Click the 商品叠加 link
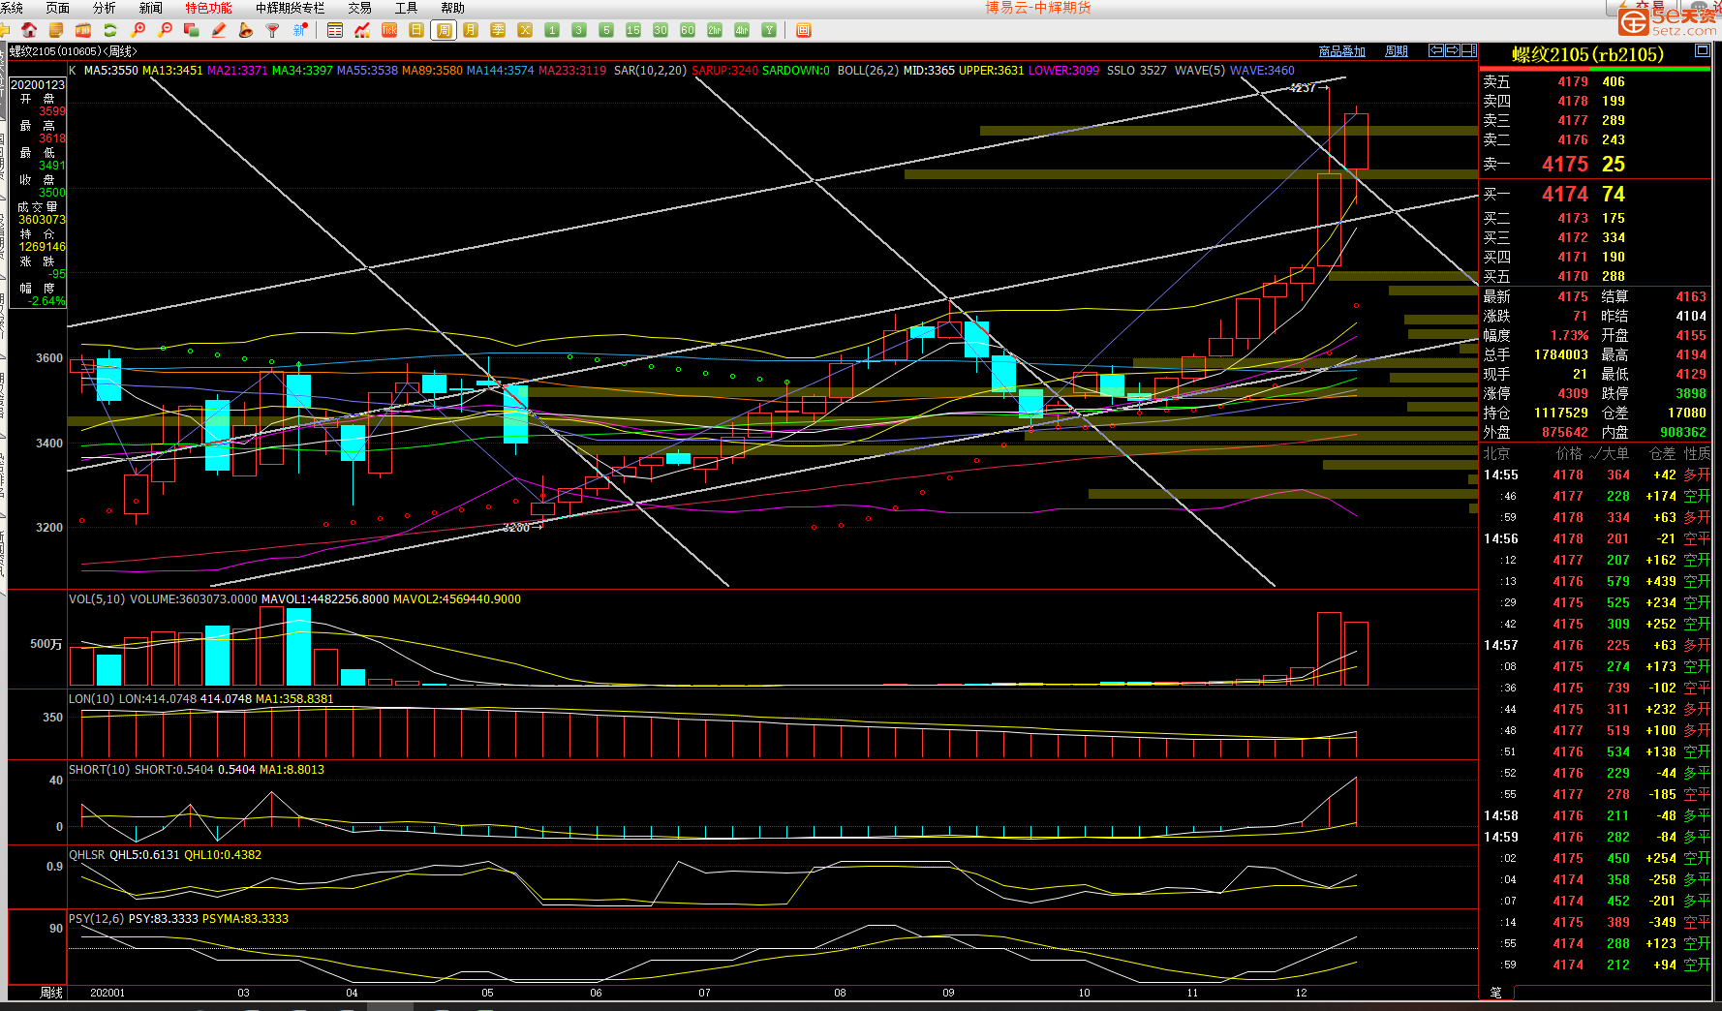 pyautogui.click(x=1342, y=51)
